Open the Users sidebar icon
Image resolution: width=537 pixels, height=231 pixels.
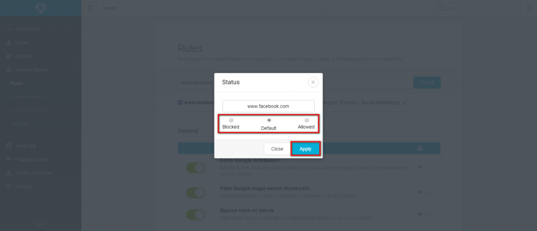(x=9, y=43)
